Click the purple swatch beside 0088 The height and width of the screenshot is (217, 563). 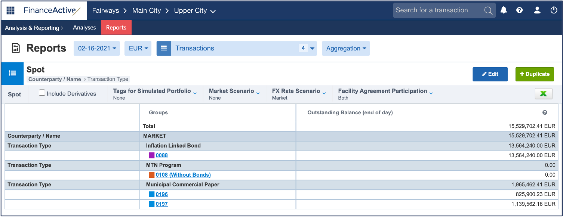pos(152,155)
